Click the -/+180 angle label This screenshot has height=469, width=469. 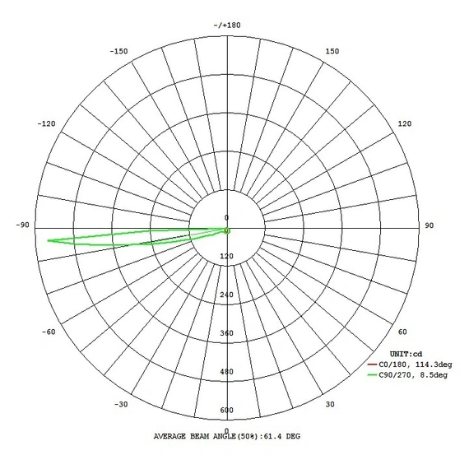click(x=227, y=26)
